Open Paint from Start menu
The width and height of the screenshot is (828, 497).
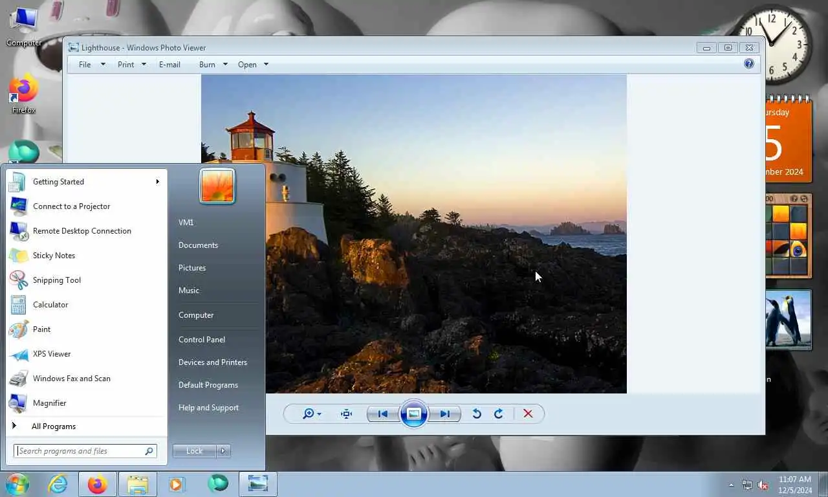pos(87,329)
